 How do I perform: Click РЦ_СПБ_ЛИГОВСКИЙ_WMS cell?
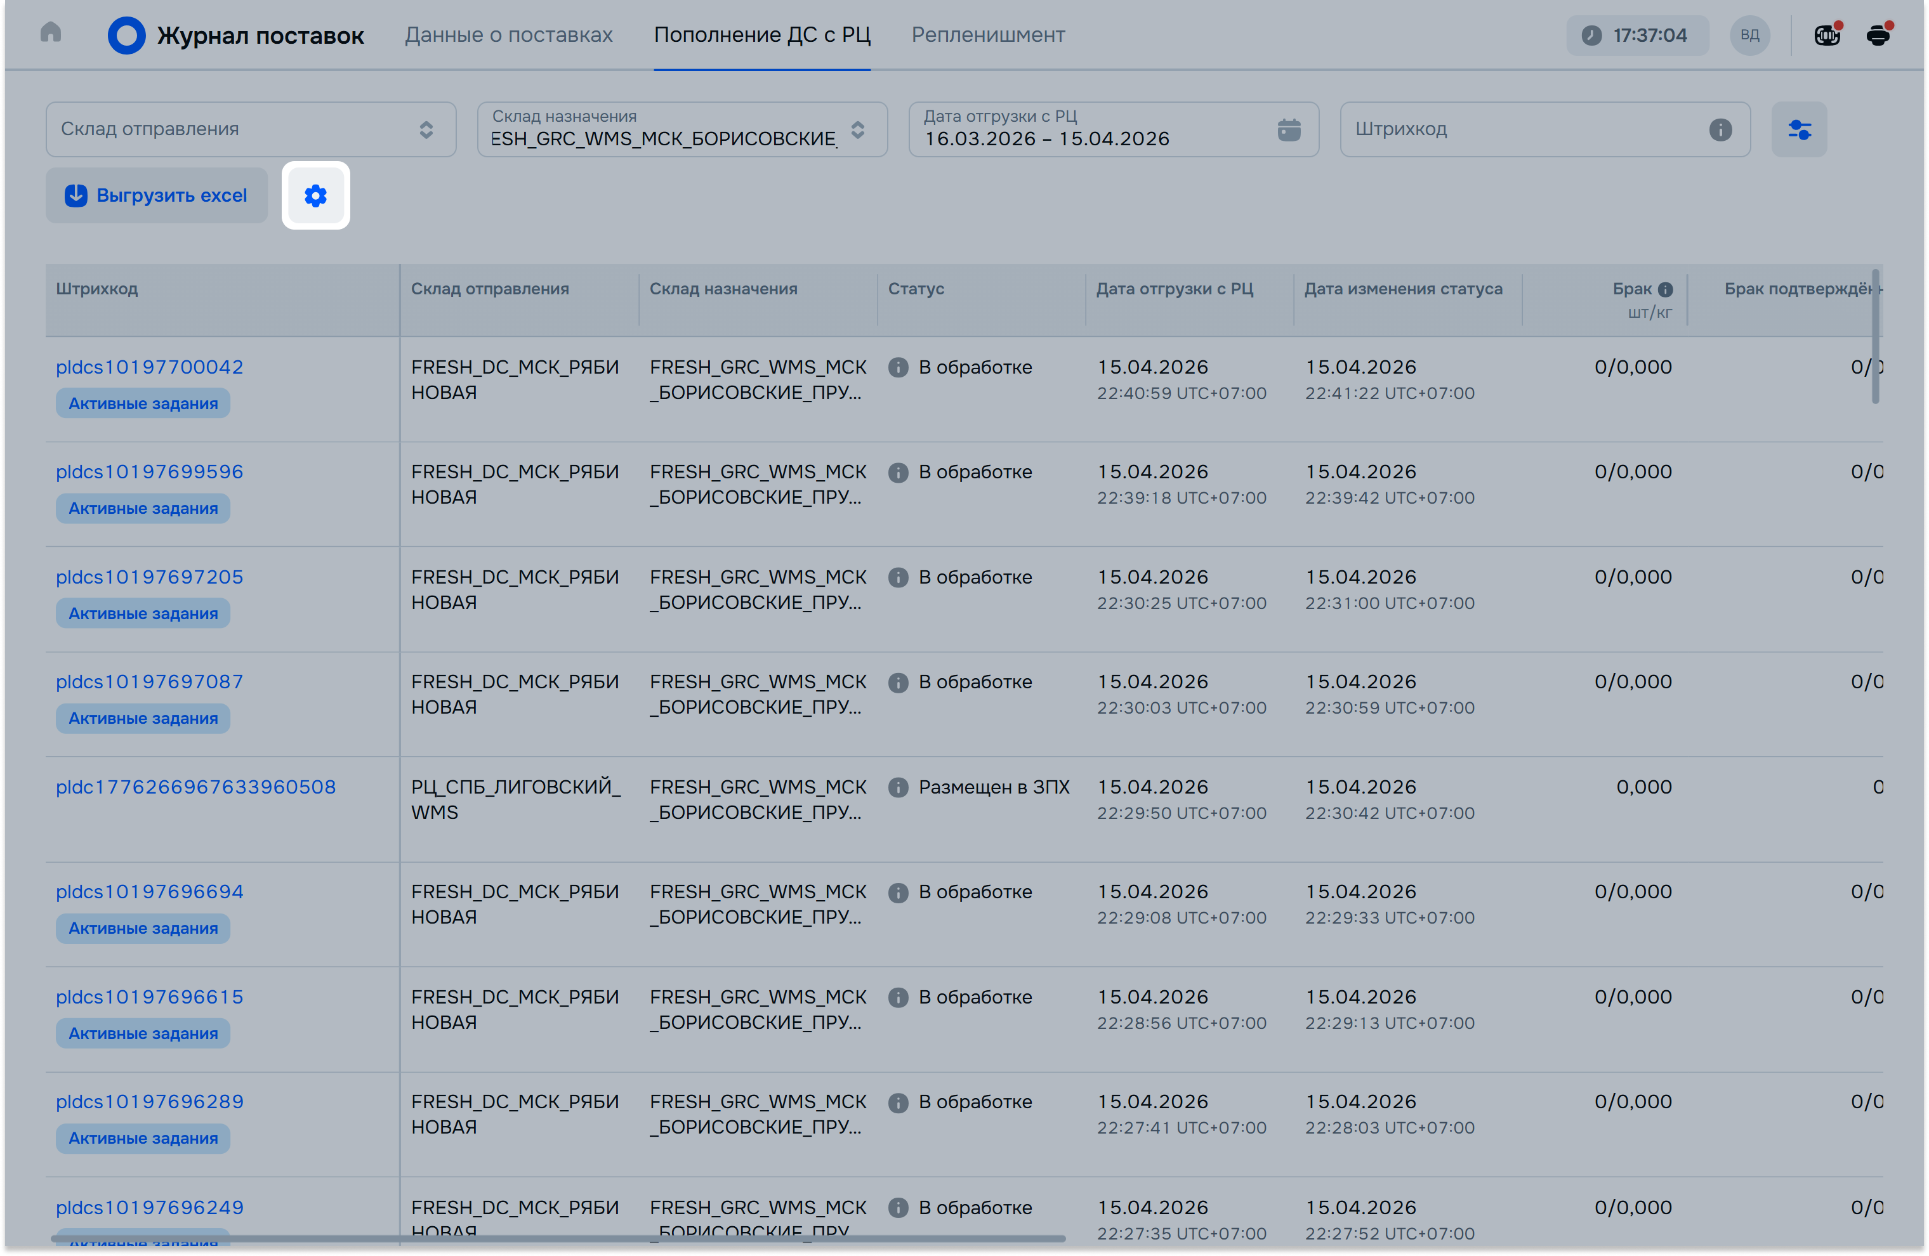click(515, 800)
